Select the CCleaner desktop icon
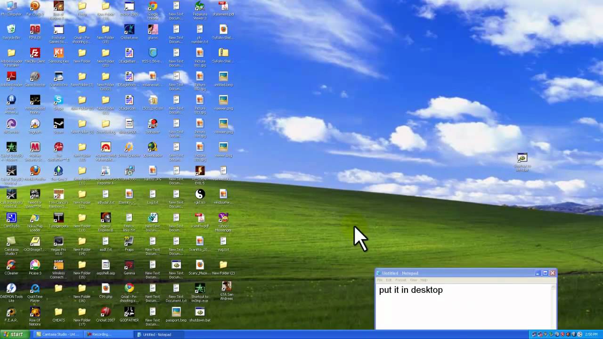 (x=11, y=268)
